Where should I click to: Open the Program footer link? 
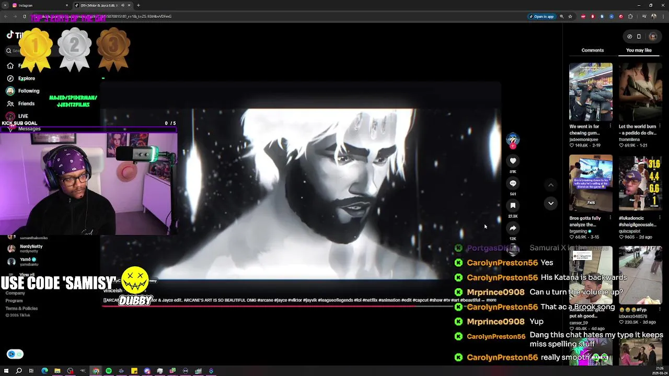pyautogui.click(x=14, y=301)
